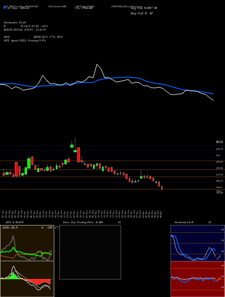Click the blue stochastics chart panel
225x297 pixels.
(x=198, y=243)
